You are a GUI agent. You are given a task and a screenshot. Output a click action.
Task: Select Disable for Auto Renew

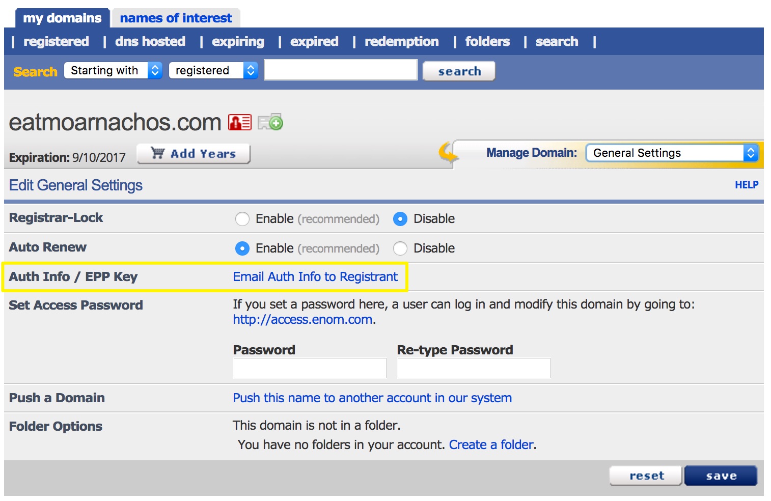[x=400, y=248]
